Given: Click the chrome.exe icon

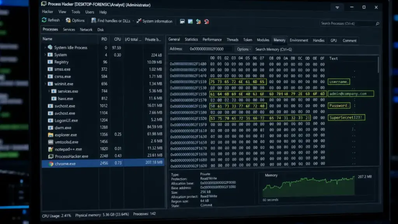Looking at the screenshot, I should (51, 164).
